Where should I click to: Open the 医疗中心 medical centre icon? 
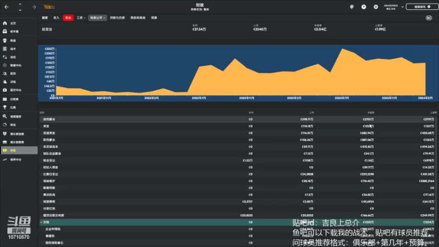click(5, 90)
